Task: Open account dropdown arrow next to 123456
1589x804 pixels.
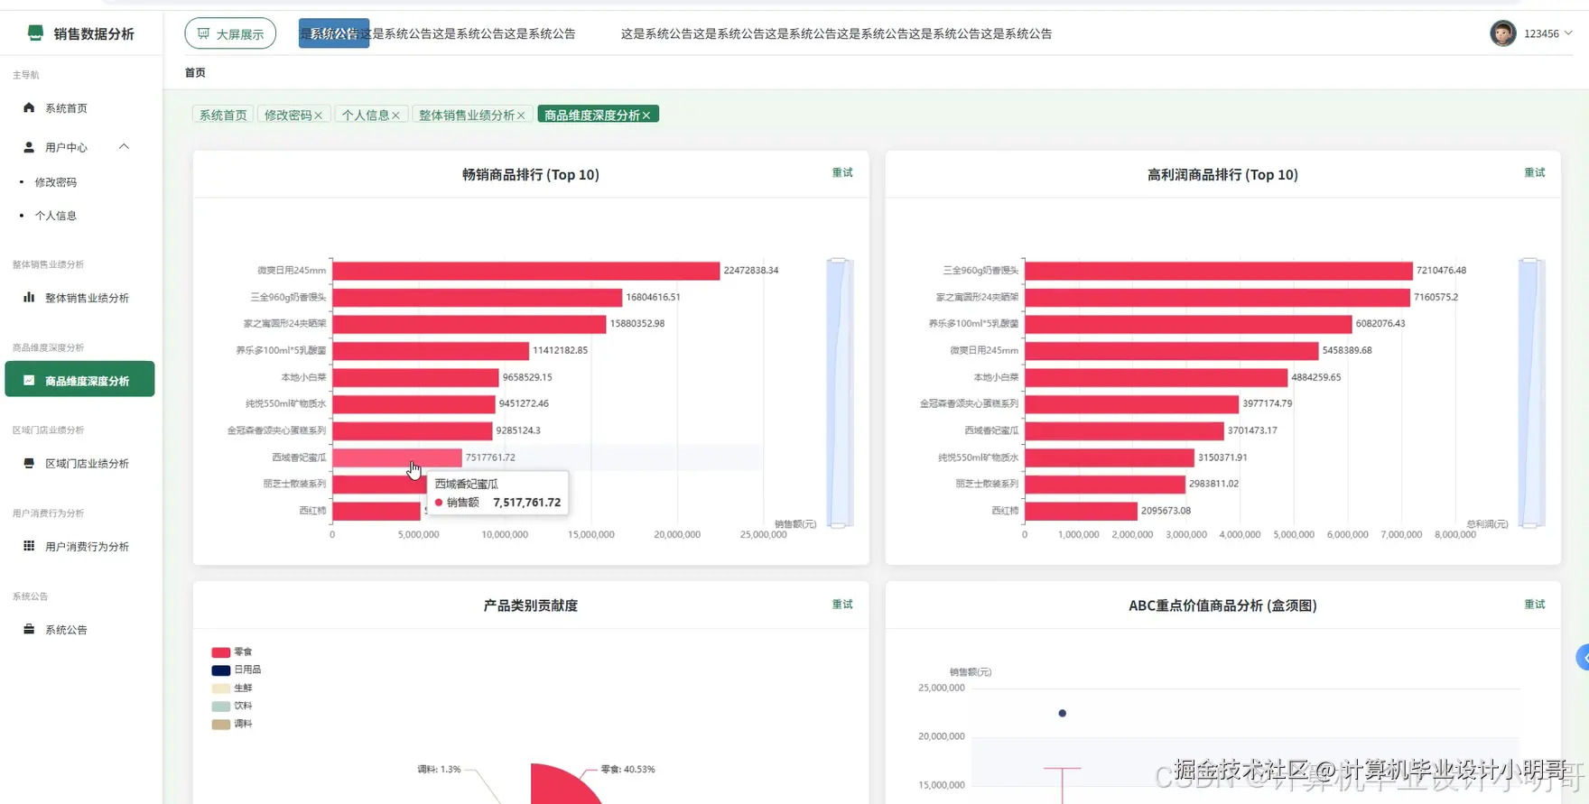Action: pyautogui.click(x=1568, y=33)
